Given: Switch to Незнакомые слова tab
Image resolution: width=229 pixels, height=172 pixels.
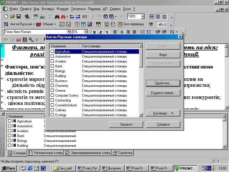Looking at the screenshot, I should tap(46, 153).
